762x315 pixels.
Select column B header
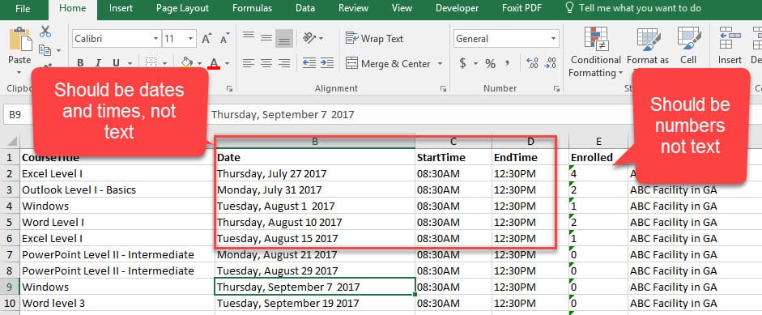(315, 142)
